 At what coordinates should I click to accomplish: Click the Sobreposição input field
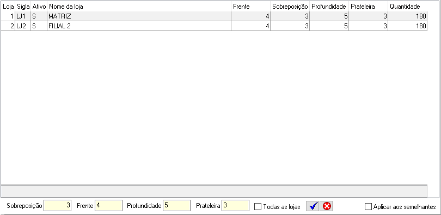point(57,205)
